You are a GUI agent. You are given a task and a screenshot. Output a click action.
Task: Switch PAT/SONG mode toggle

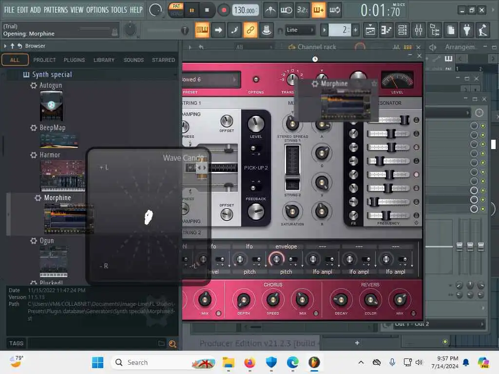point(176,10)
